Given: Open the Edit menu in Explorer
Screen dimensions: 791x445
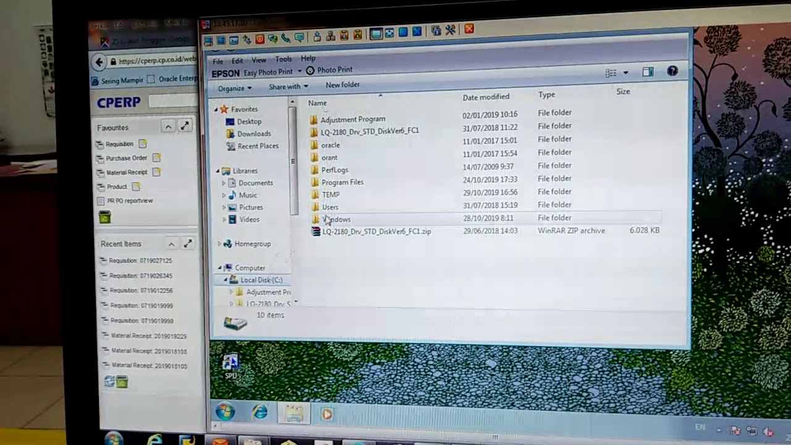Looking at the screenshot, I should pos(237,61).
